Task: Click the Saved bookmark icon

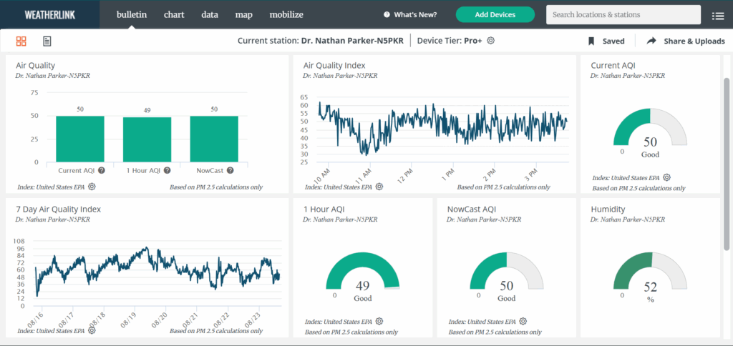Action: (x=591, y=41)
